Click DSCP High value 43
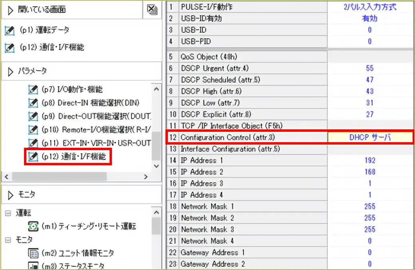Viewport: 415px width, 270px height. pyautogui.click(x=370, y=91)
